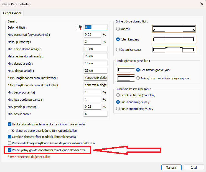206x172 pixels.
Task: Click the Kancalı reinforcement diagram image
Action: click(174, 29)
